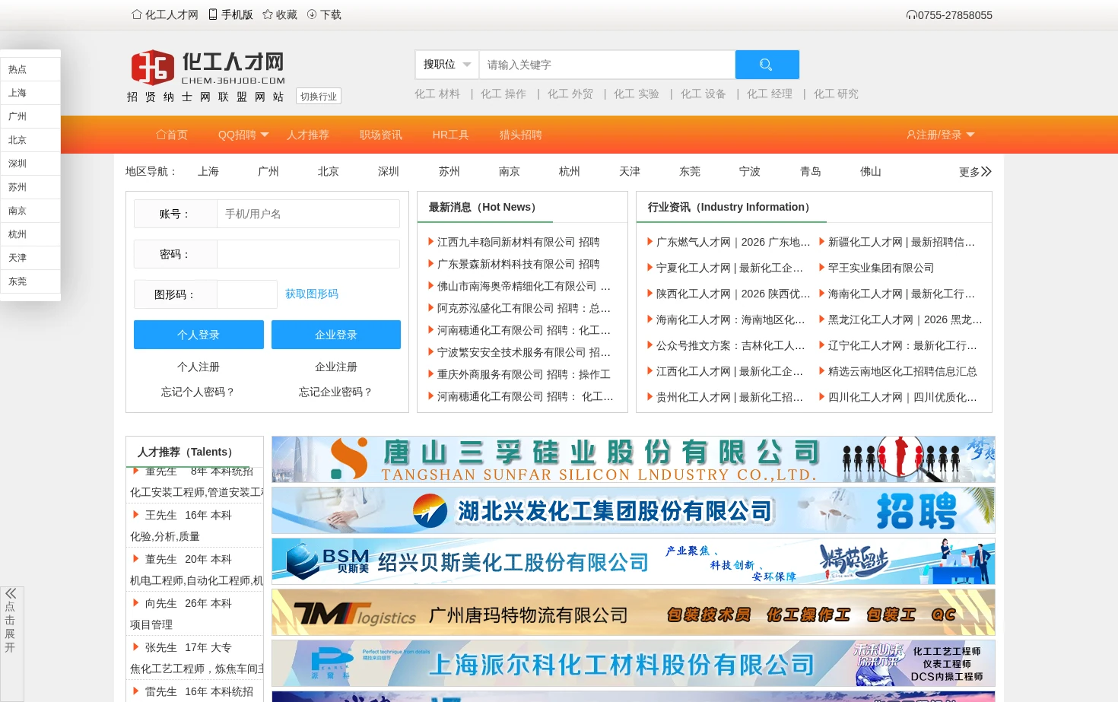Select 宁波 in the region navigation bar
This screenshot has width=1118, height=702.
pos(750,171)
